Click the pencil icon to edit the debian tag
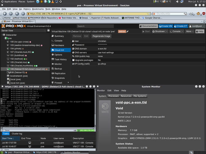 (127, 31)
